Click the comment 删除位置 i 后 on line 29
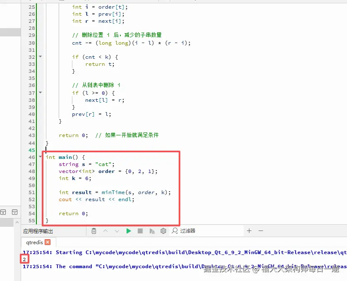 [117, 35]
